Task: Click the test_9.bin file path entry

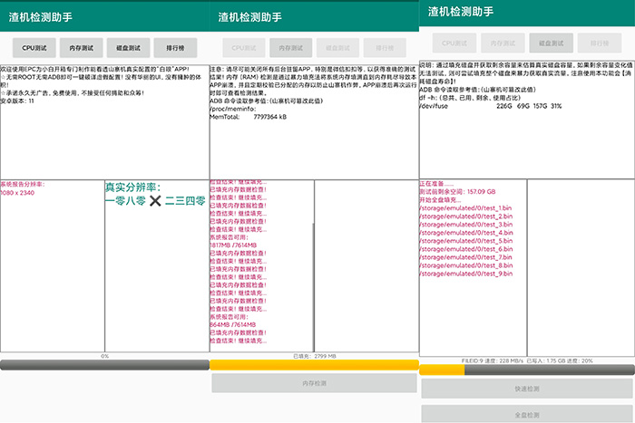Action: [x=465, y=274]
